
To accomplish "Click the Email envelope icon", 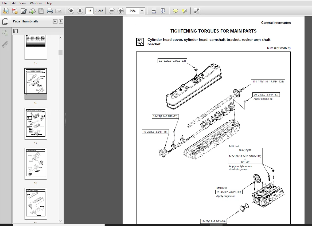I will pos(59,11).
